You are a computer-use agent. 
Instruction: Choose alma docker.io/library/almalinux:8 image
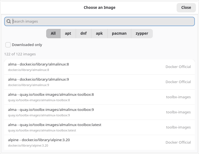tap(99, 67)
